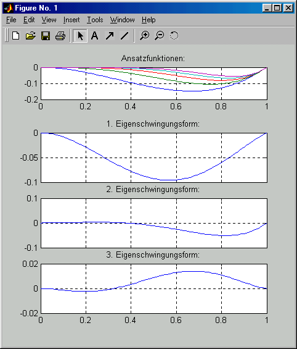Screen dimensions: 297x349
Task: Expand the View menu
Action: point(49,20)
